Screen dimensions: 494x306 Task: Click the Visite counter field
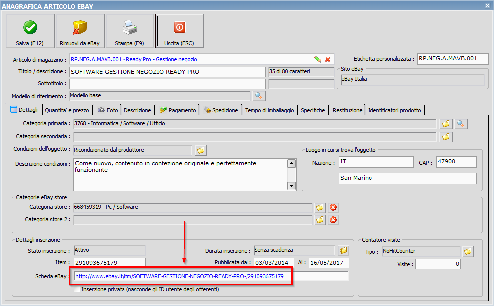point(438,264)
